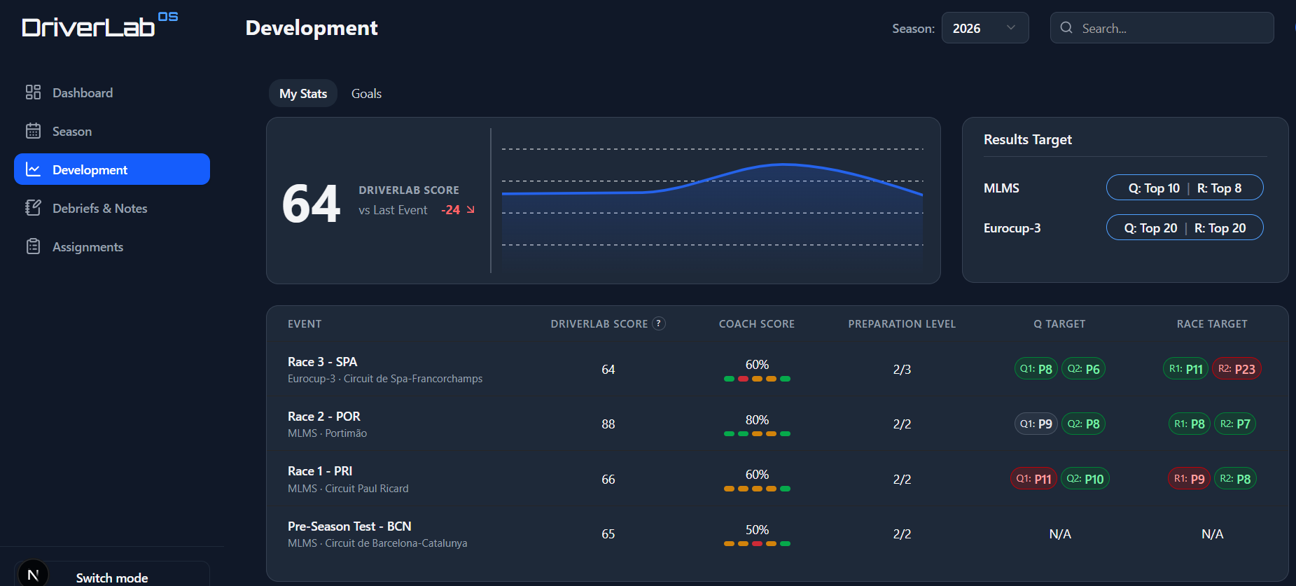Click the DriverLabOS logo
Screen dimensions: 1296x586
[99, 27]
